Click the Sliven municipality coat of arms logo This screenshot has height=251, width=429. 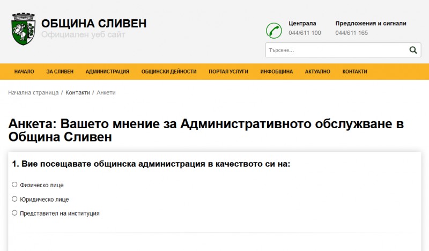[24, 29]
